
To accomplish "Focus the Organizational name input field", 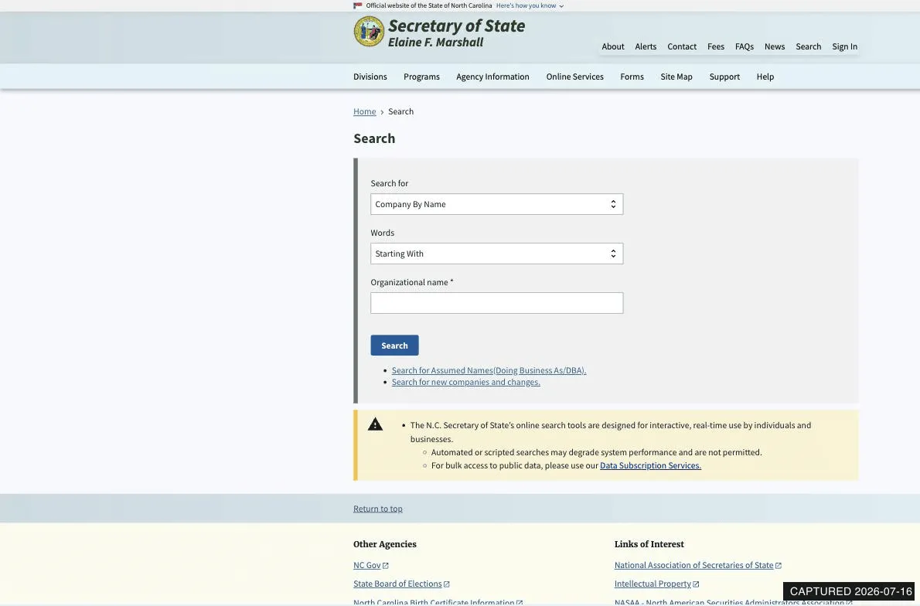I will coord(496,303).
